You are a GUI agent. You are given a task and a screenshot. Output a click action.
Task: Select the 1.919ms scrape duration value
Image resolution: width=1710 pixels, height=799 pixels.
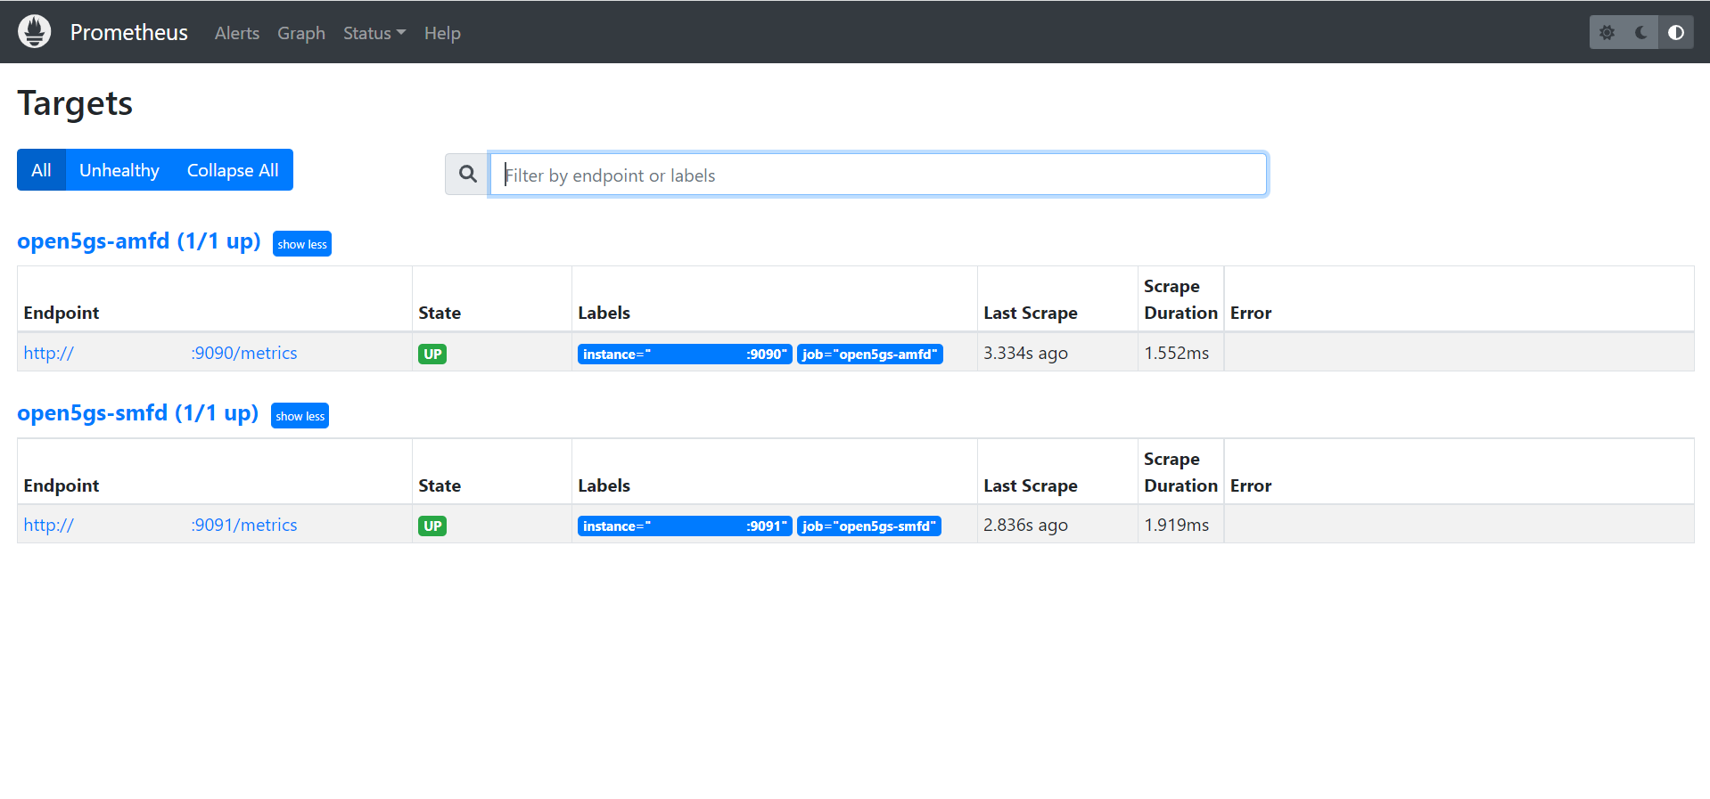coord(1177,525)
